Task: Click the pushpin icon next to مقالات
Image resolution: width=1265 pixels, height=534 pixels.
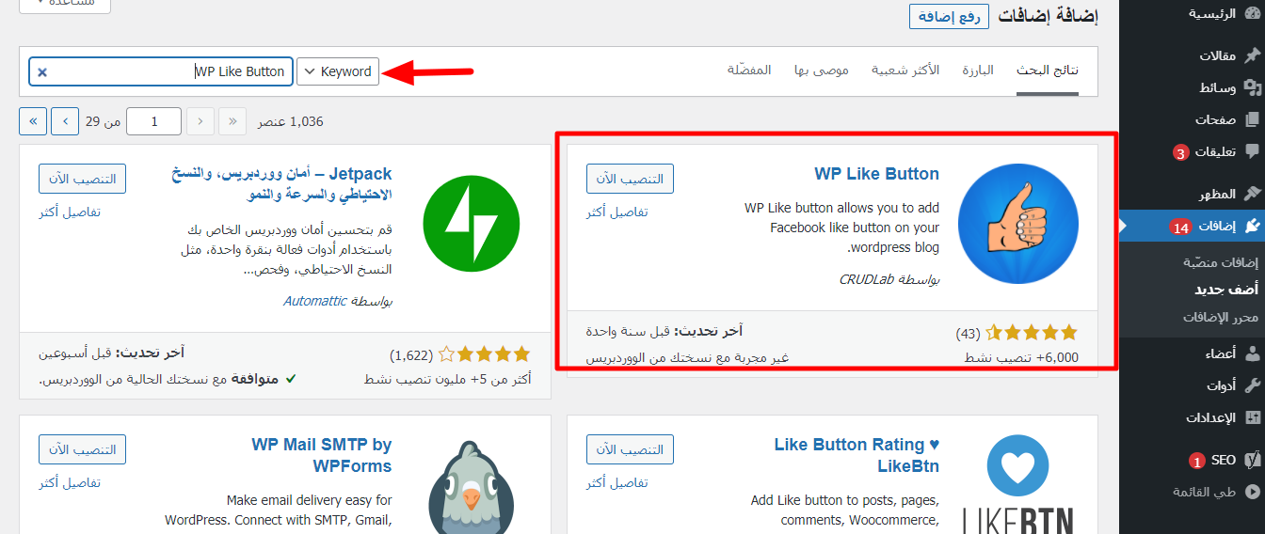Action: click(1252, 55)
